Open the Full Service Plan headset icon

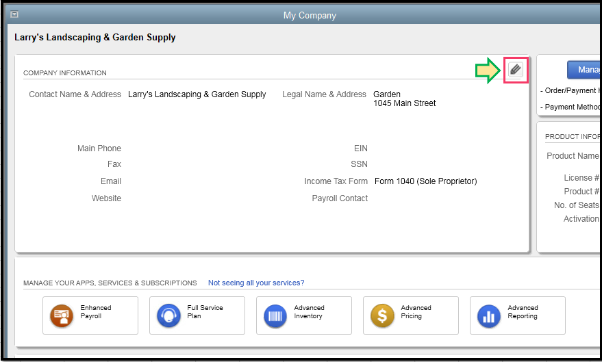tap(168, 315)
